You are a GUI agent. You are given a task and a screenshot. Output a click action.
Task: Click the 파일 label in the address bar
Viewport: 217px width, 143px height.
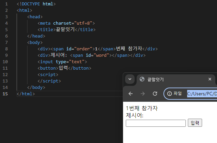(x=178, y=94)
